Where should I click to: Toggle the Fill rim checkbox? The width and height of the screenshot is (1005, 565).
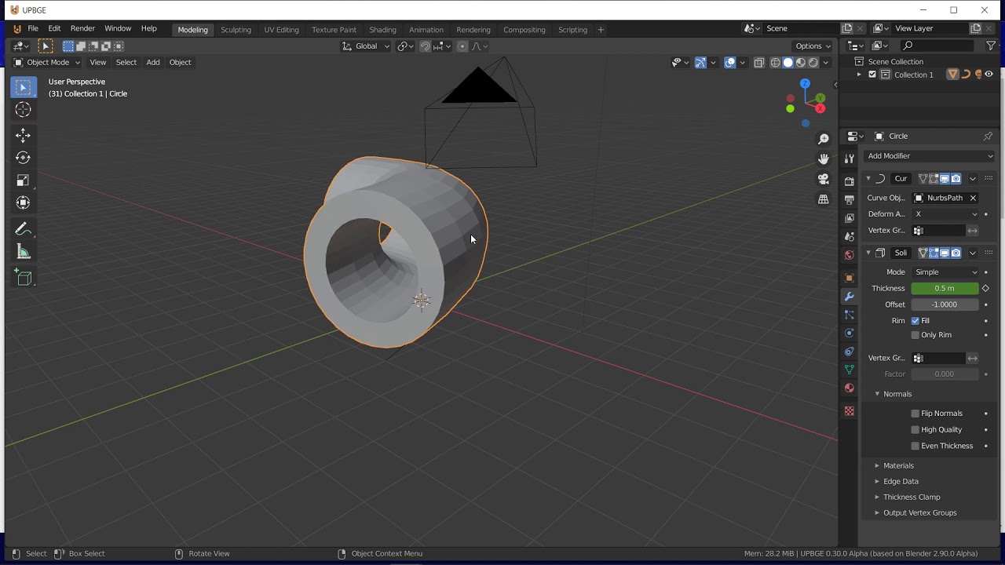[x=915, y=321]
